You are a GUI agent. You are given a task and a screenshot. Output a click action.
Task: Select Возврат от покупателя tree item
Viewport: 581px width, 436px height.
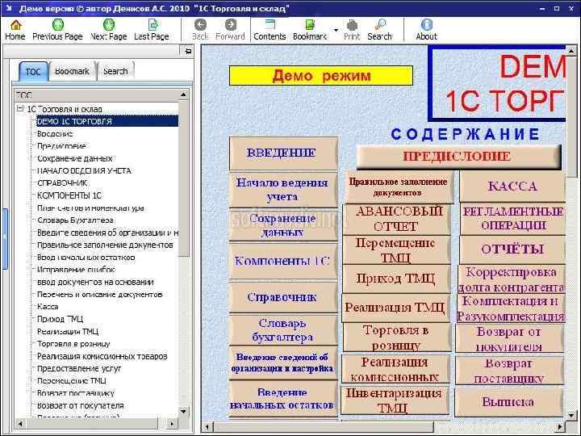pyautogui.click(x=81, y=405)
